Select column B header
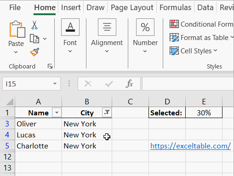 coord(87,102)
